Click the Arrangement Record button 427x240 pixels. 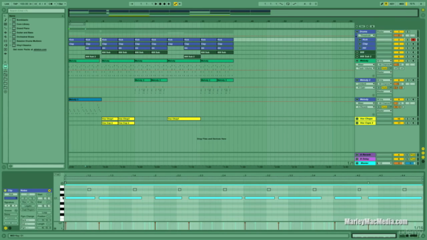(x=164, y=4)
